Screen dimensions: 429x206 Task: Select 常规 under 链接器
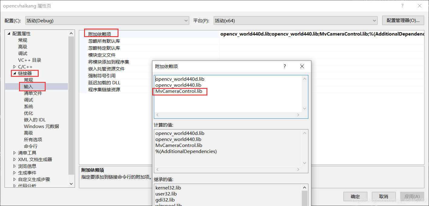click(x=28, y=80)
